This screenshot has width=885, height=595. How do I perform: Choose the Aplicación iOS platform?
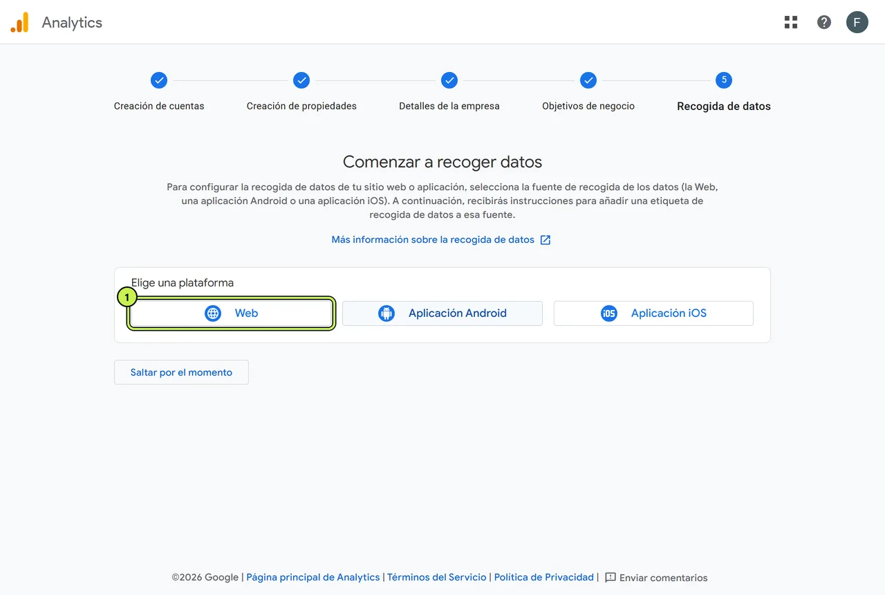point(653,313)
